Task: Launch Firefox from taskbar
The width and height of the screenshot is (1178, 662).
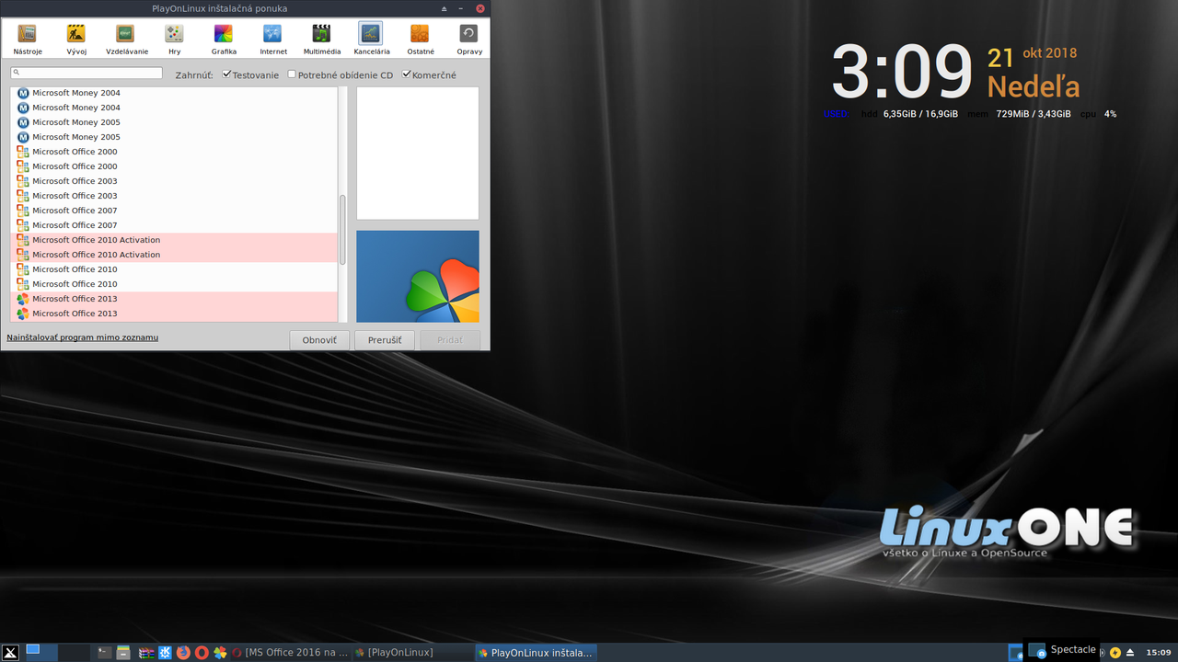Action: point(183,653)
